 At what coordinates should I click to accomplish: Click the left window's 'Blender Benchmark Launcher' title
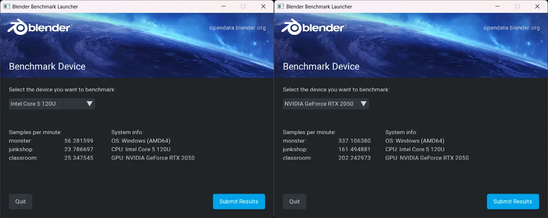point(45,7)
